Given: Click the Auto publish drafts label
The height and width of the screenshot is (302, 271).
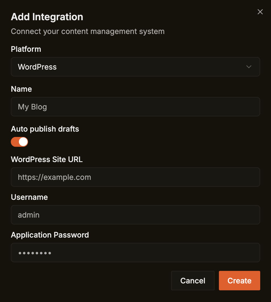Looking at the screenshot, I should pyautogui.click(x=45, y=129).
